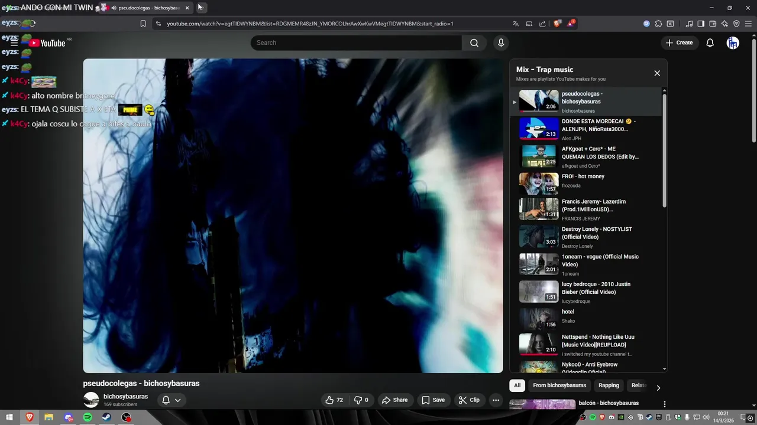
Task: Open the page translate icon
Action: [x=516, y=24]
